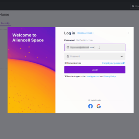Screen dimensions: 139x139
Task: Open the Recently tab on Home
Action: click(5, 23)
